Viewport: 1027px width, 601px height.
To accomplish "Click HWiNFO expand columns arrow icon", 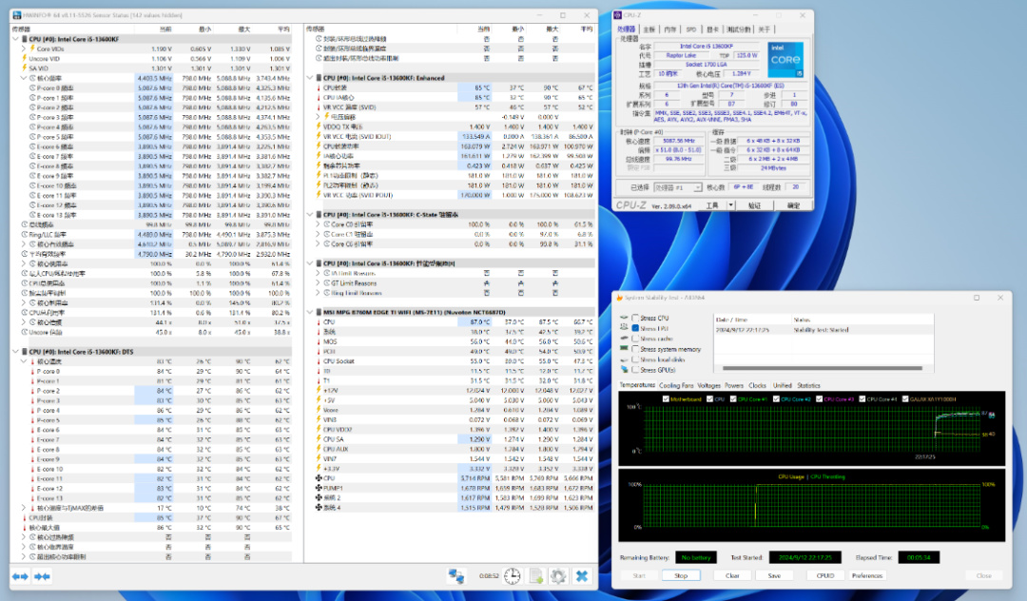I will 19,576.
